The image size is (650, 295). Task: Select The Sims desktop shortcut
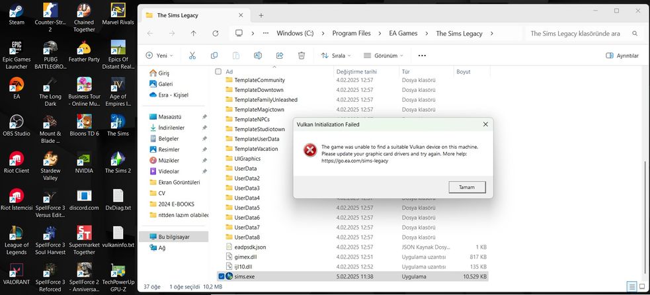(118, 125)
